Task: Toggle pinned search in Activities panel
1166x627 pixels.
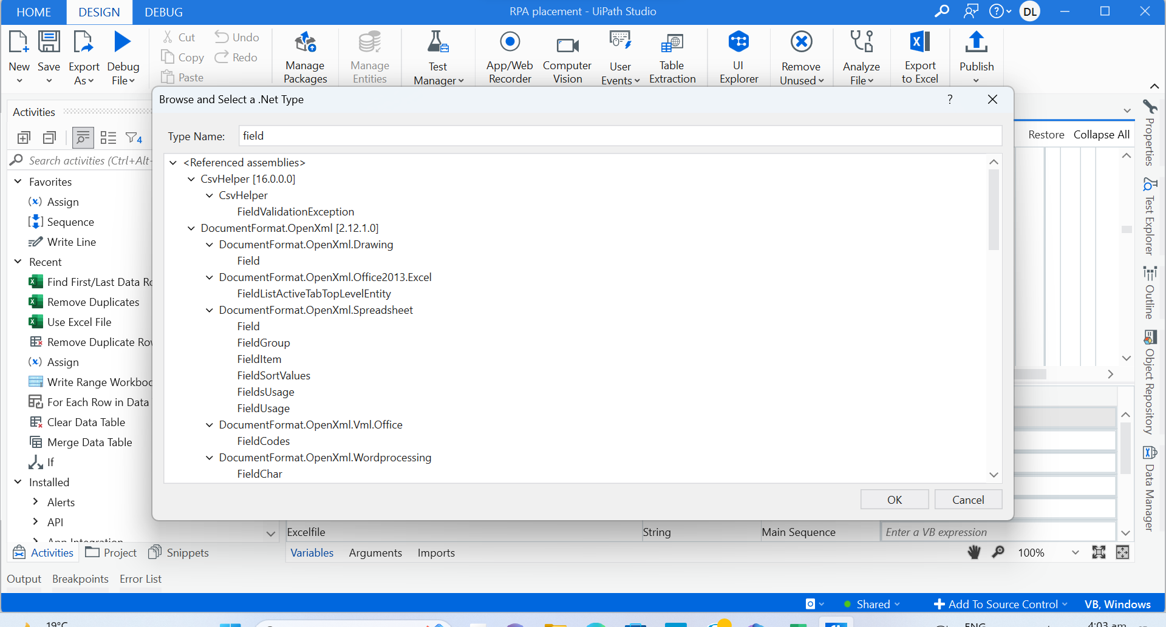Action: [82, 138]
